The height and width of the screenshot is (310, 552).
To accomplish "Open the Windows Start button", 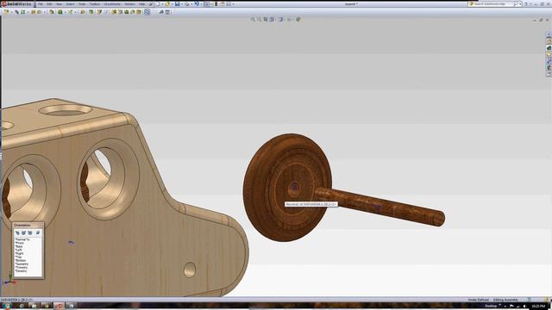I will [6, 307].
